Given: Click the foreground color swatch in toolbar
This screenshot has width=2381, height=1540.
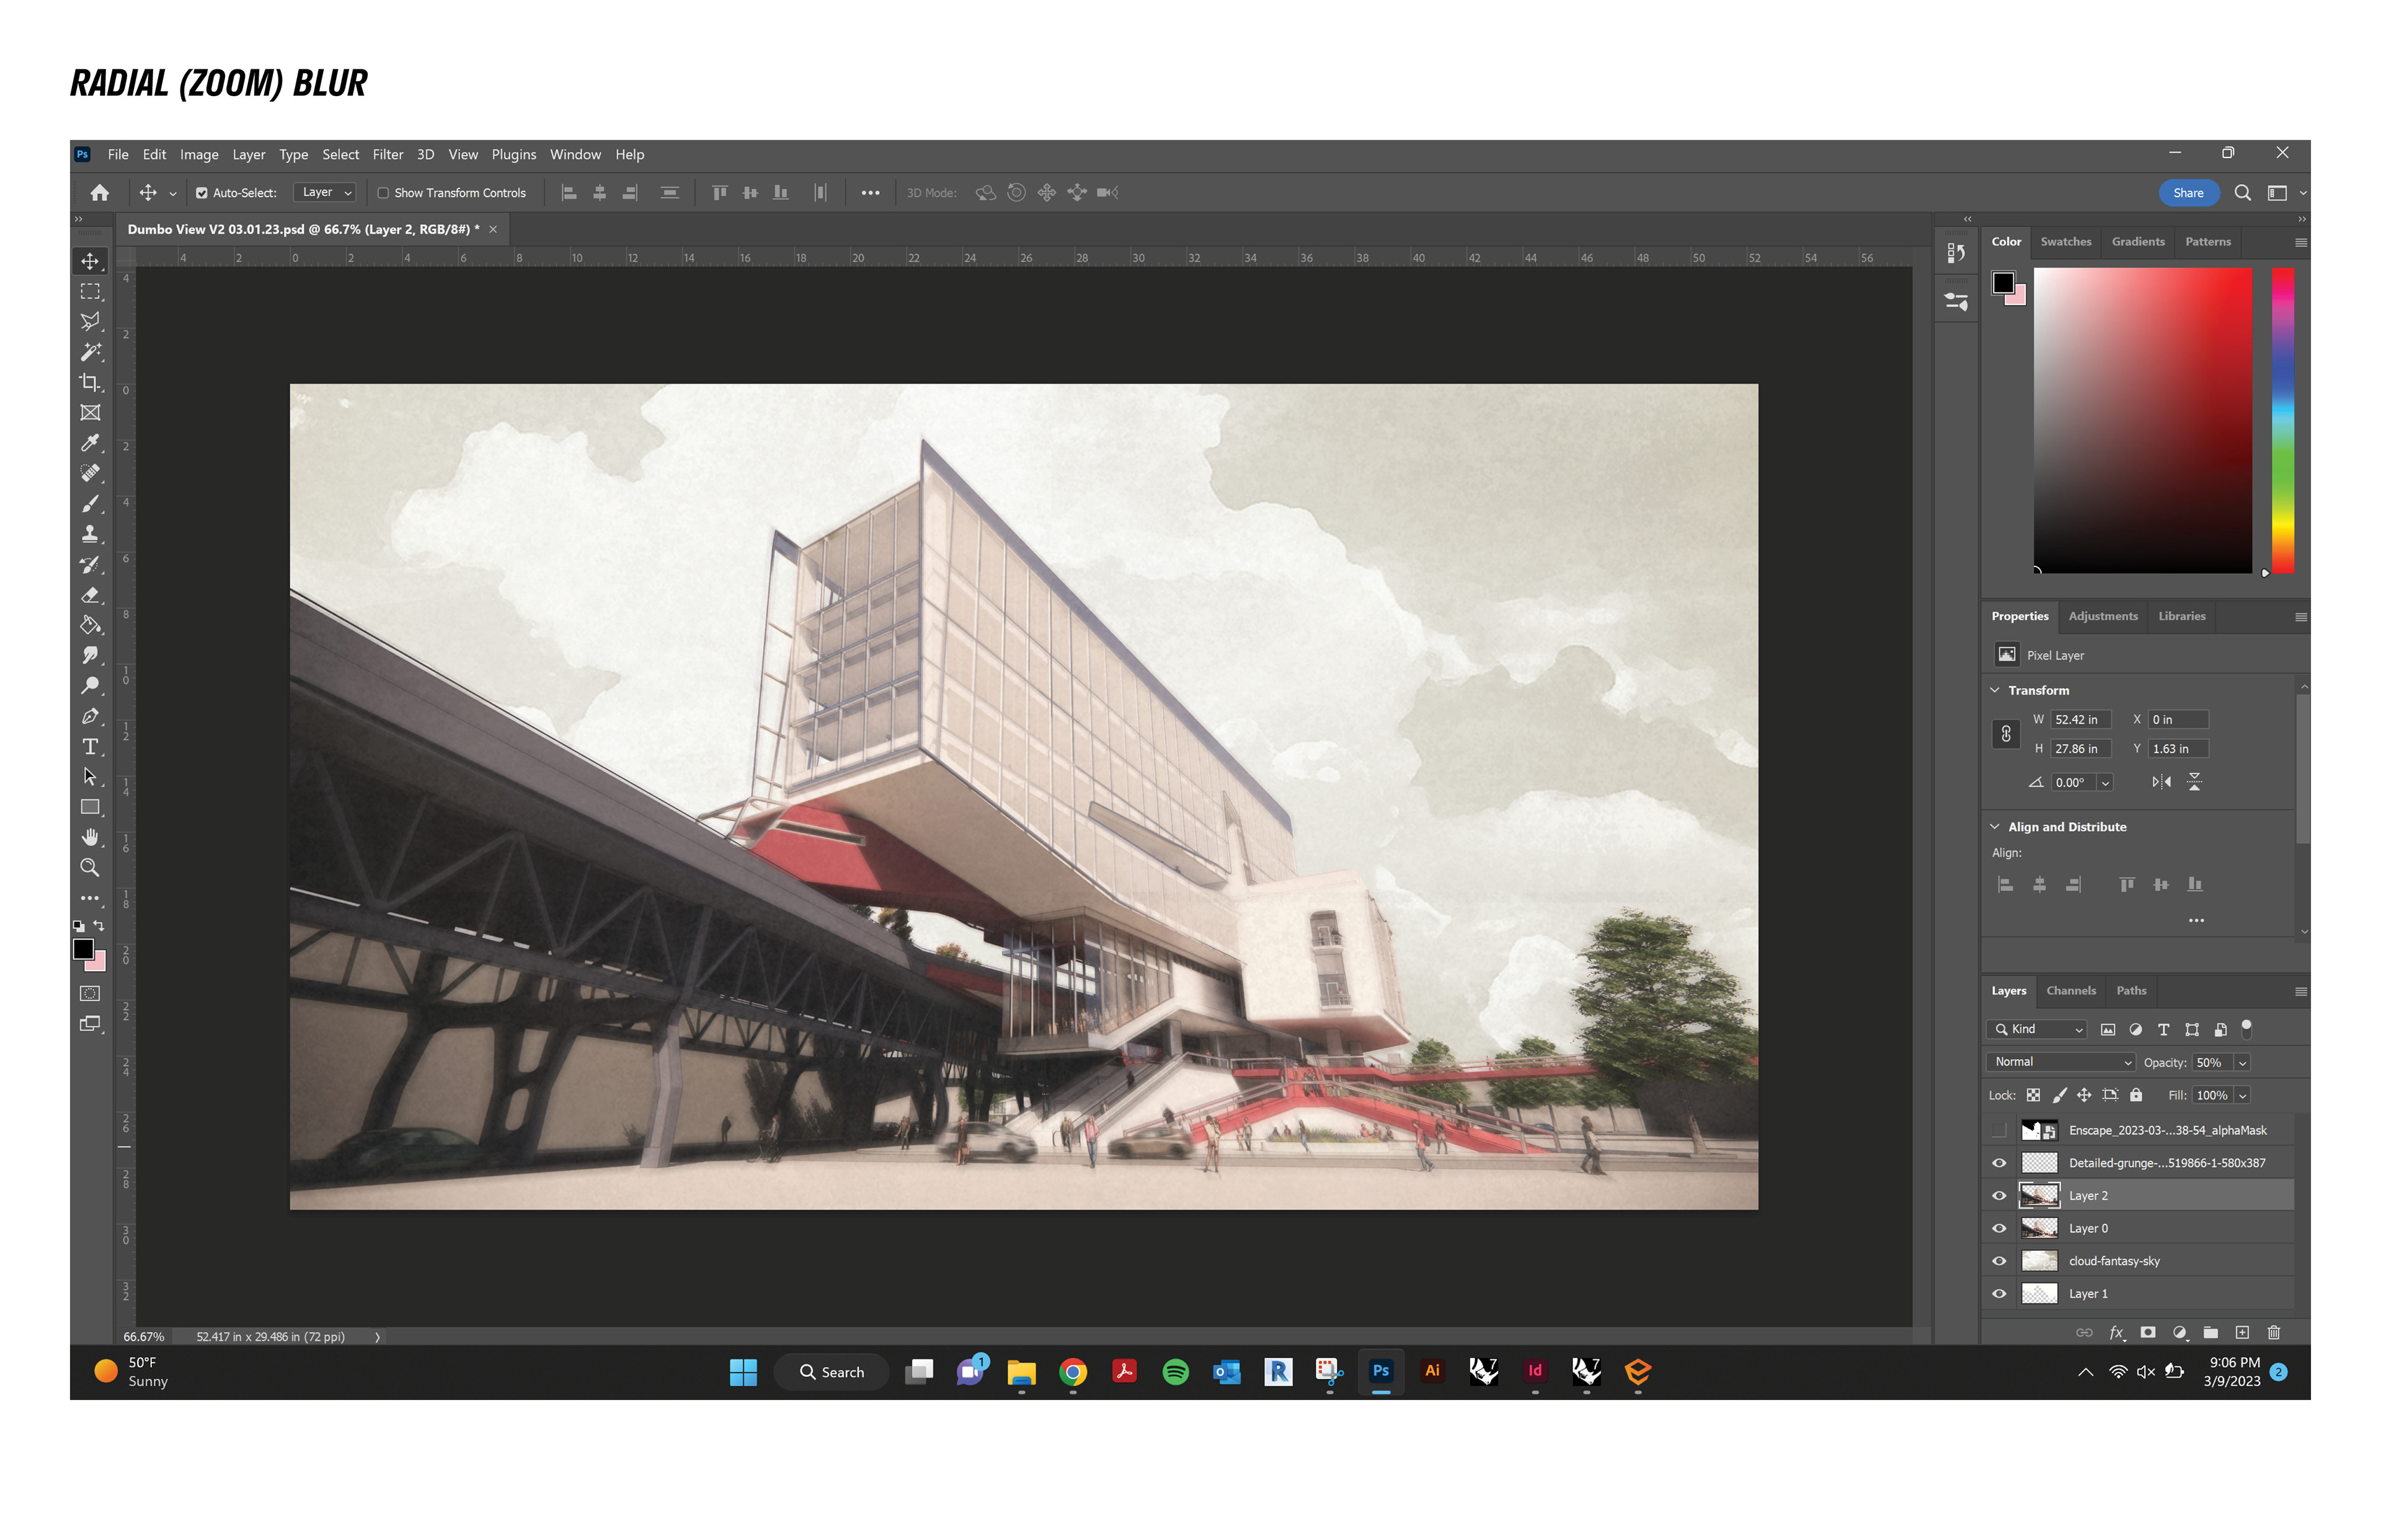Looking at the screenshot, I should click(83, 949).
